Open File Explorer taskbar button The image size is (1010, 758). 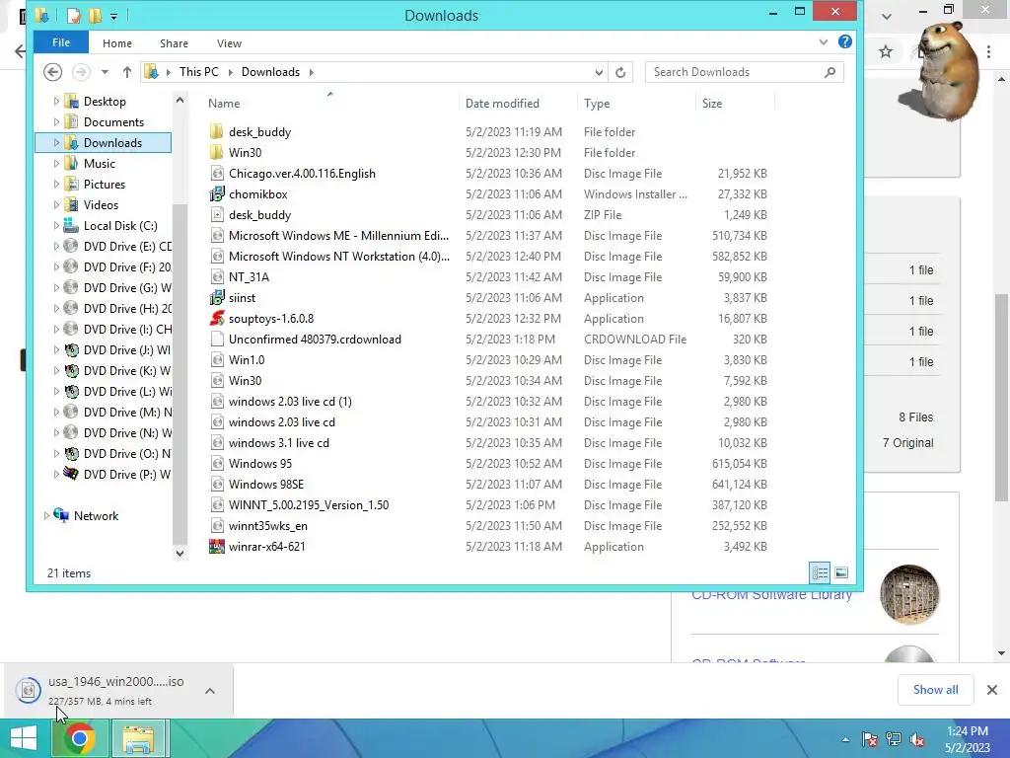[x=138, y=738]
